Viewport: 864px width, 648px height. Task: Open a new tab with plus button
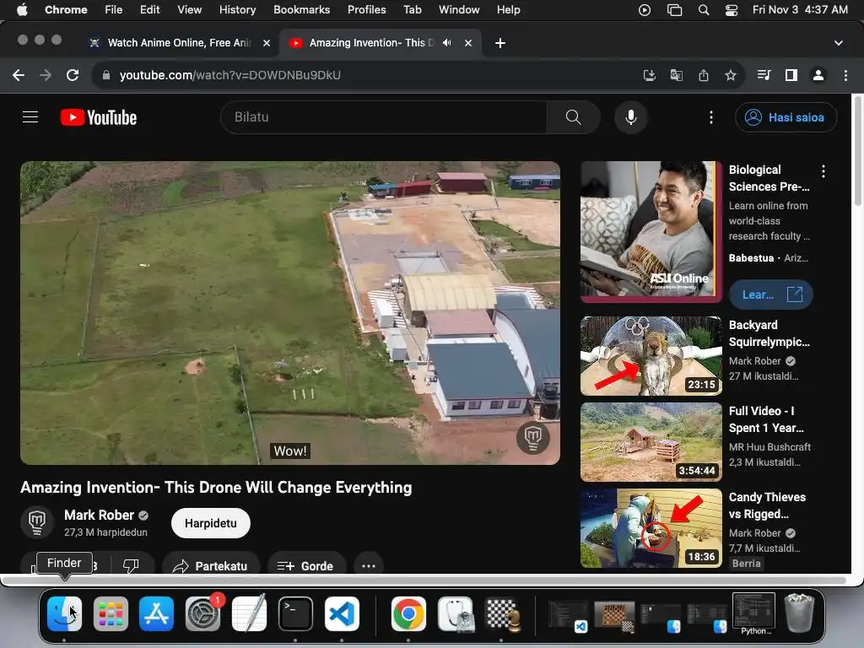(499, 43)
